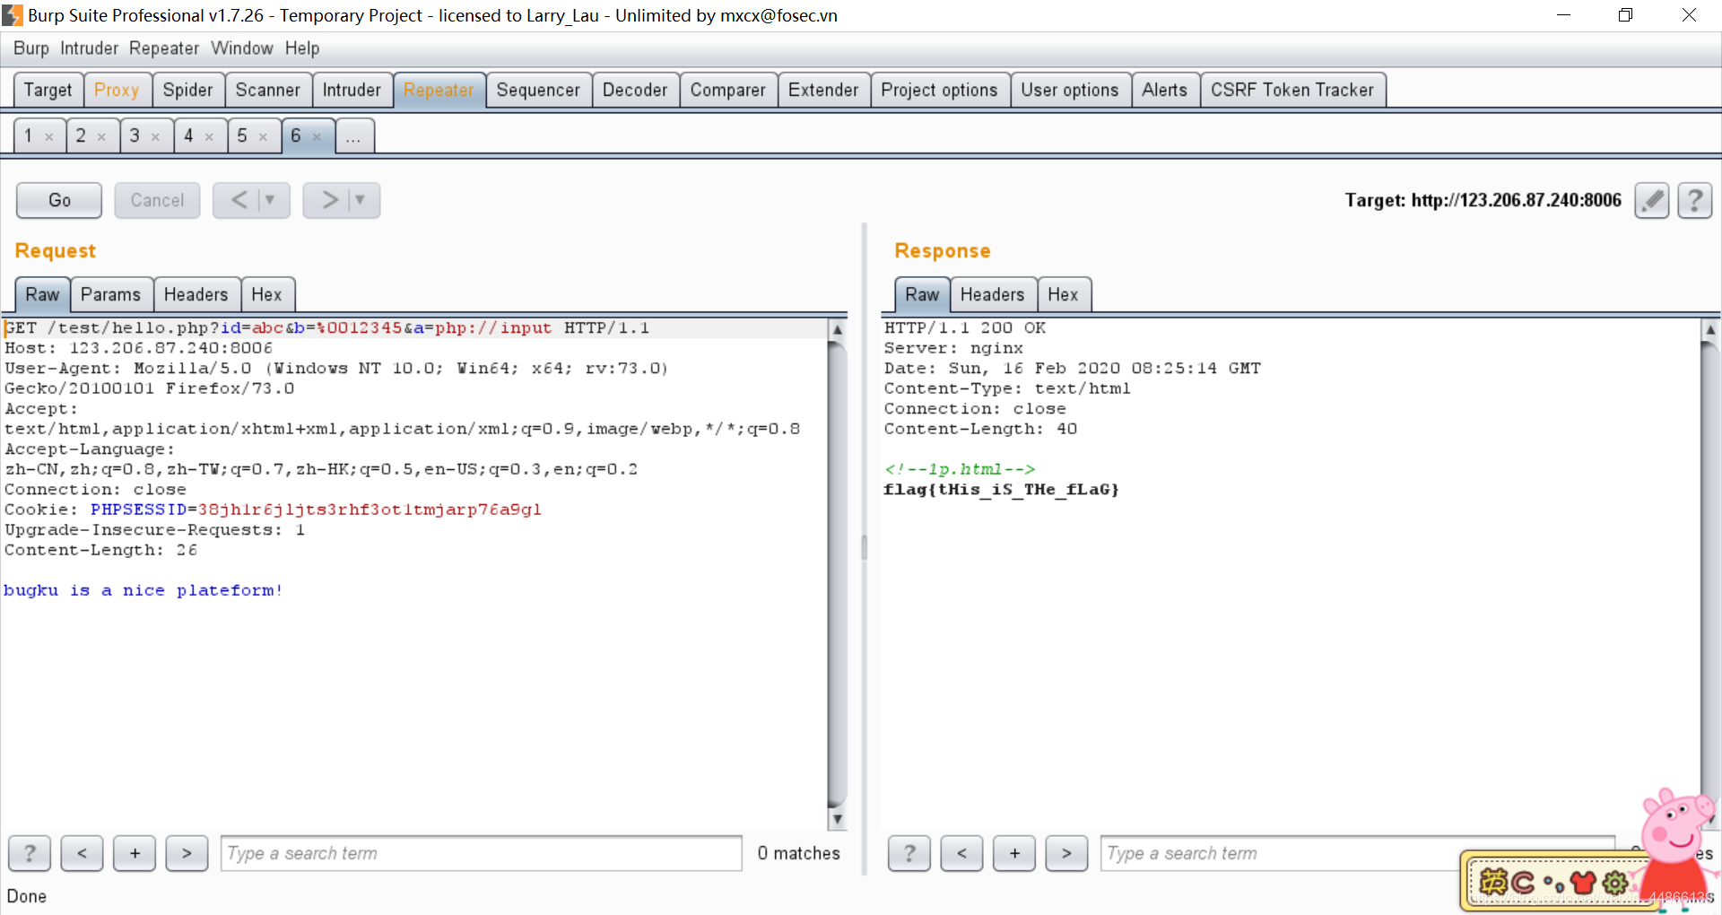Screen dimensions: 1722x915
Task: Close Repeater tab 6
Action: click(x=317, y=137)
